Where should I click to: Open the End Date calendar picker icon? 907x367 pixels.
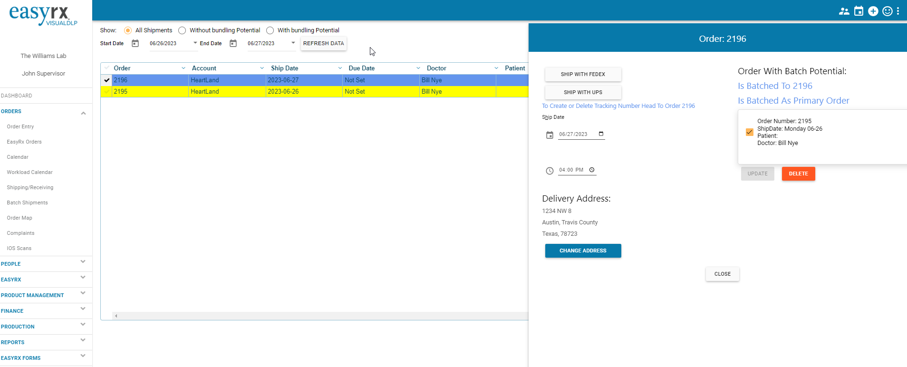coord(233,43)
